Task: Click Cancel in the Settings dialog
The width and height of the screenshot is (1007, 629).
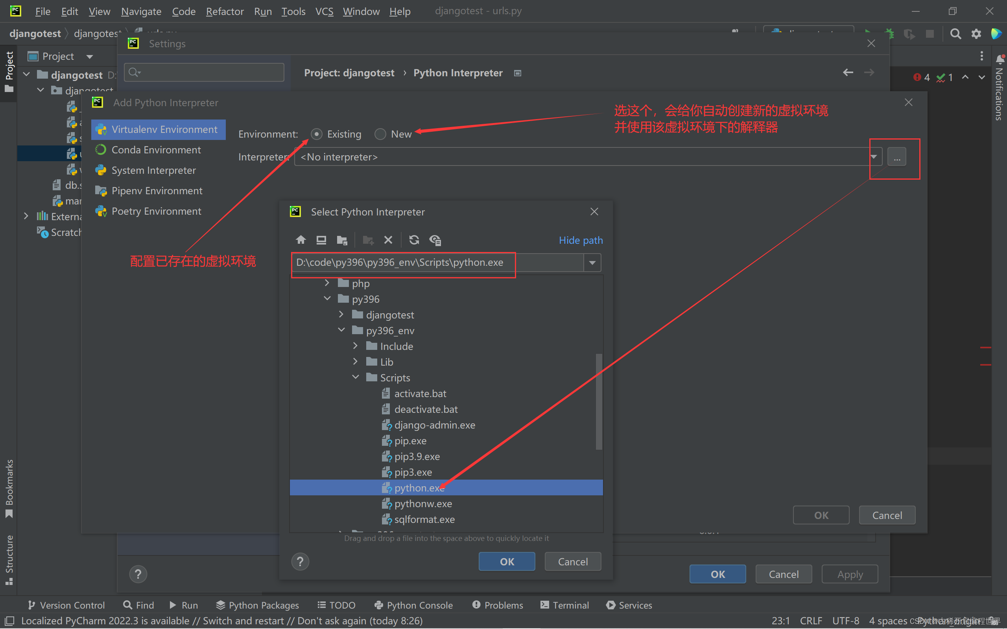Action: 784,574
